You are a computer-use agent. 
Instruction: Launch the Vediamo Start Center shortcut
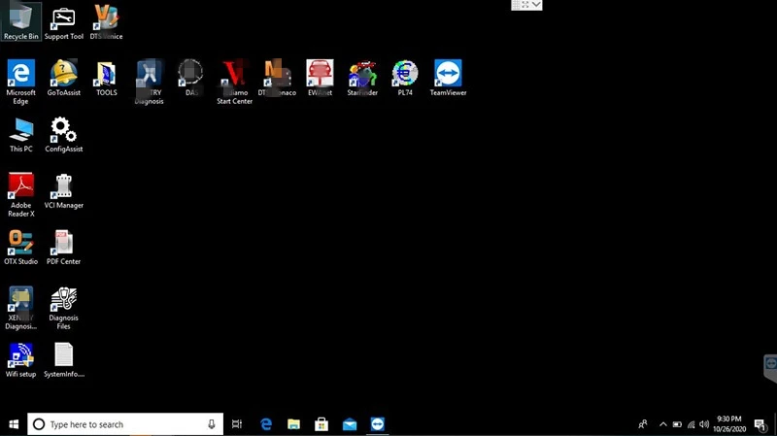point(234,82)
